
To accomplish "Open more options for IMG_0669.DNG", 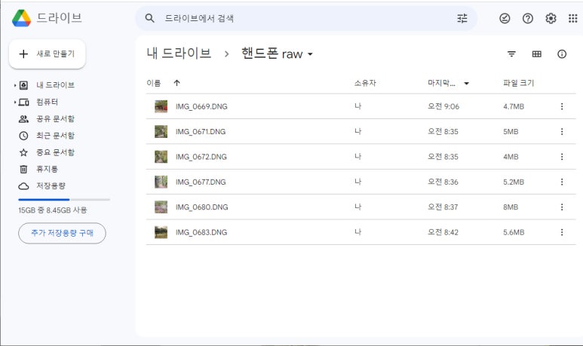I will point(562,106).
